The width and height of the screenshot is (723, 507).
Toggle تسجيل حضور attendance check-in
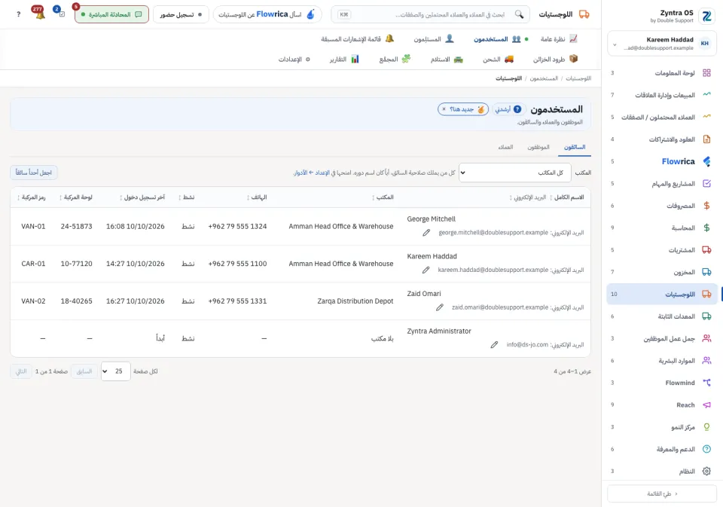point(181,14)
